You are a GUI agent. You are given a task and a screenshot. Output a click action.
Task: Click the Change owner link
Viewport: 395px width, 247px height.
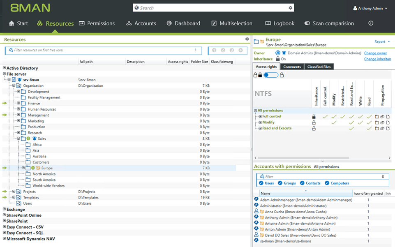(x=375, y=53)
